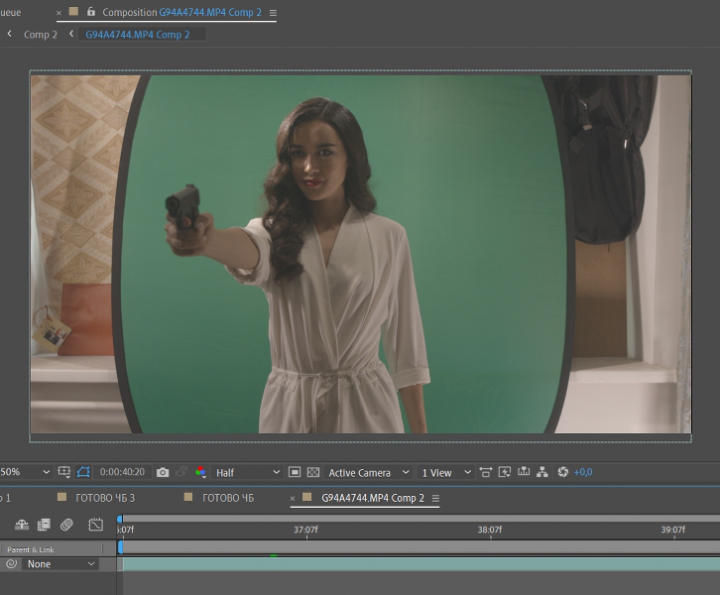The width and height of the screenshot is (720, 595).
Task: Click the Pixel Aspect Ratio Correction icon
Action: coord(485,472)
